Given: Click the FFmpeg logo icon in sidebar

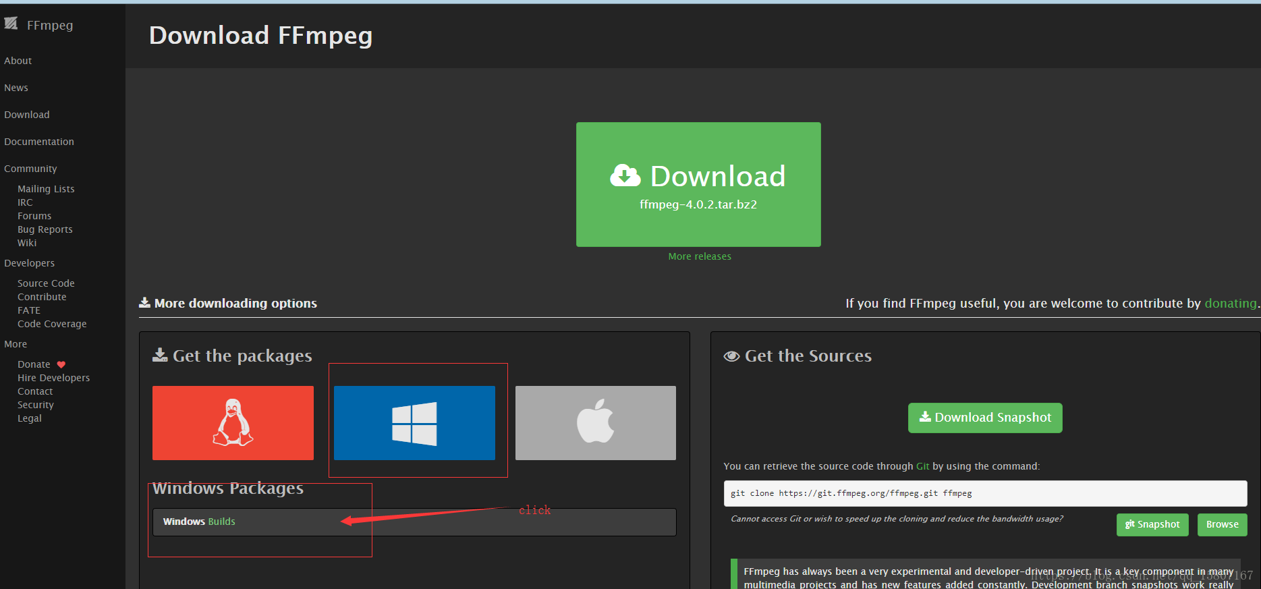Looking at the screenshot, I should coord(11,24).
